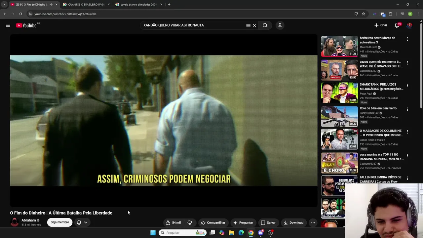
Task: Go back with browser back arrow
Action: click(x=5, y=14)
